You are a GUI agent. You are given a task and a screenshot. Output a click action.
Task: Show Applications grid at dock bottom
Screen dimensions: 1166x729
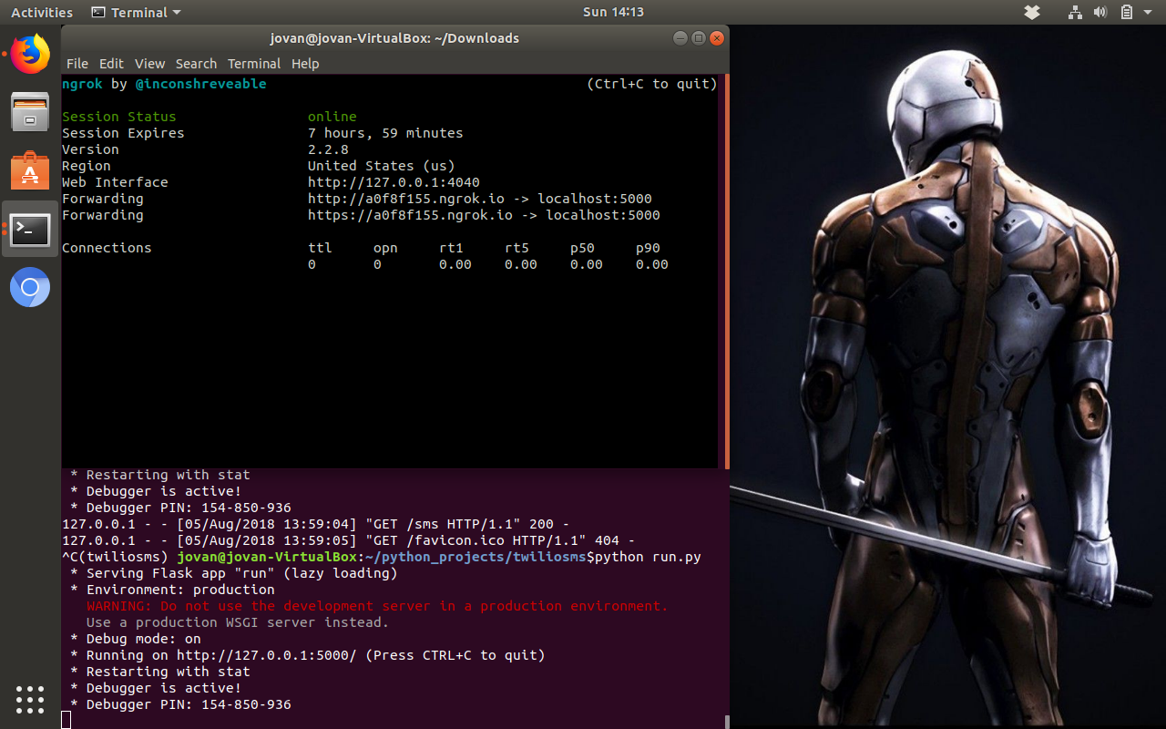click(x=30, y=699)
